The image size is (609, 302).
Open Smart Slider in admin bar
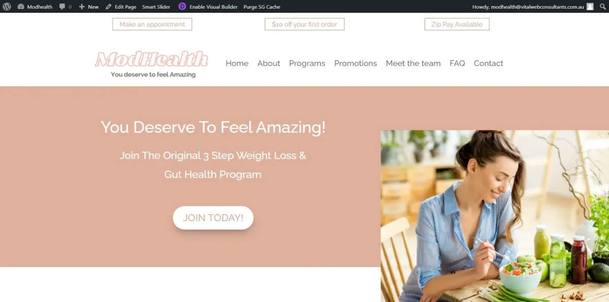click(x=156, y=7)
